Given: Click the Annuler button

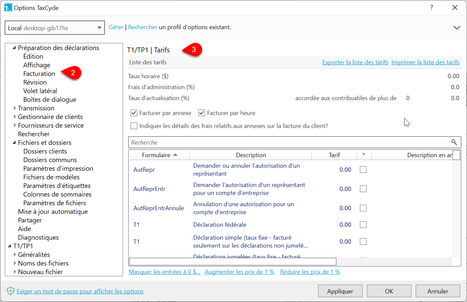Looking at the screenshot, I should click(x=438, y=291).
